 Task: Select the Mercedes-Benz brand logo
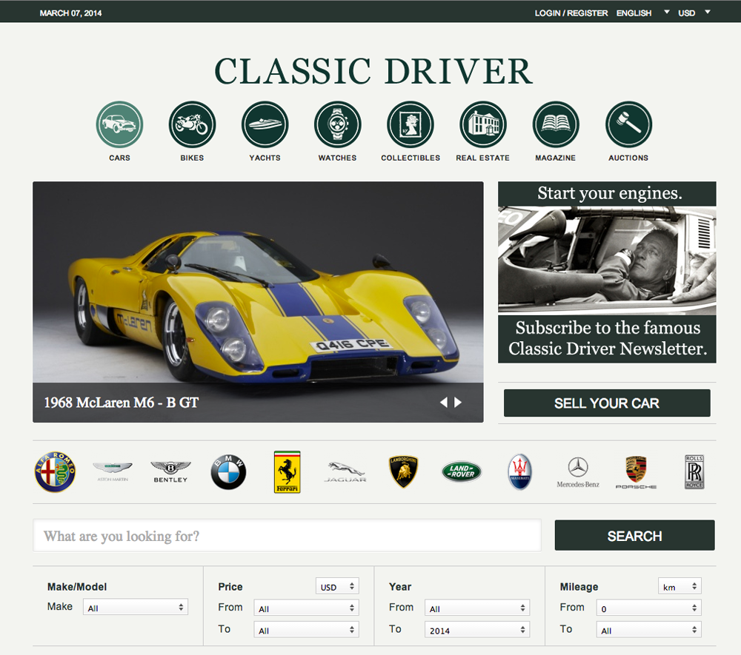point(578,472)
